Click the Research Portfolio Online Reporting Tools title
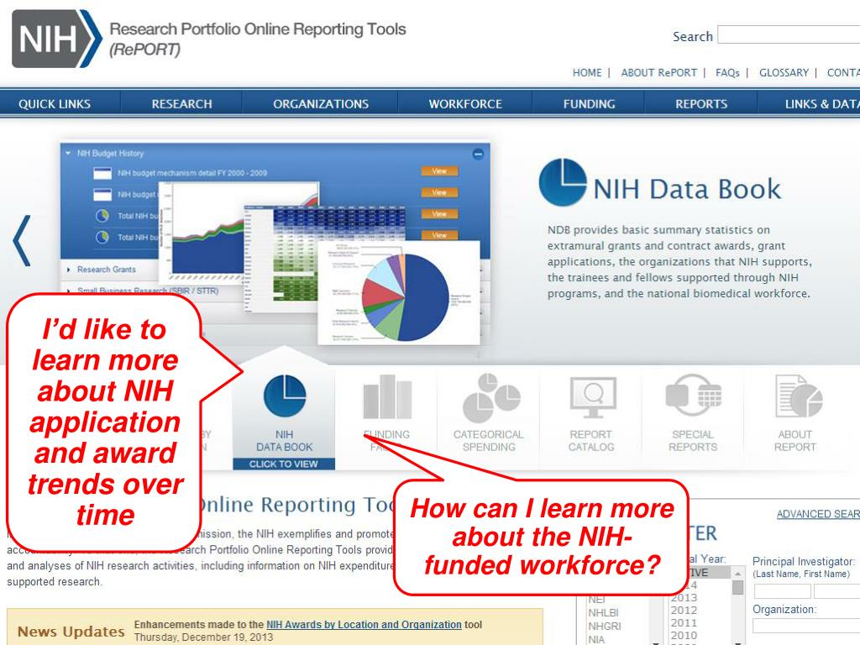Viewport: 860px width, 645px height. pos(258,29)
